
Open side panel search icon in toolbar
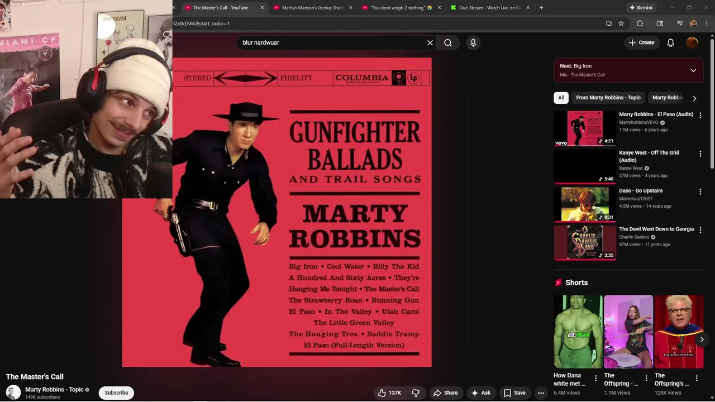(x=660, y=23)
